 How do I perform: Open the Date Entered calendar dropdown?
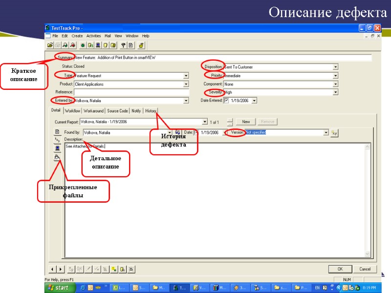(254, 101)
